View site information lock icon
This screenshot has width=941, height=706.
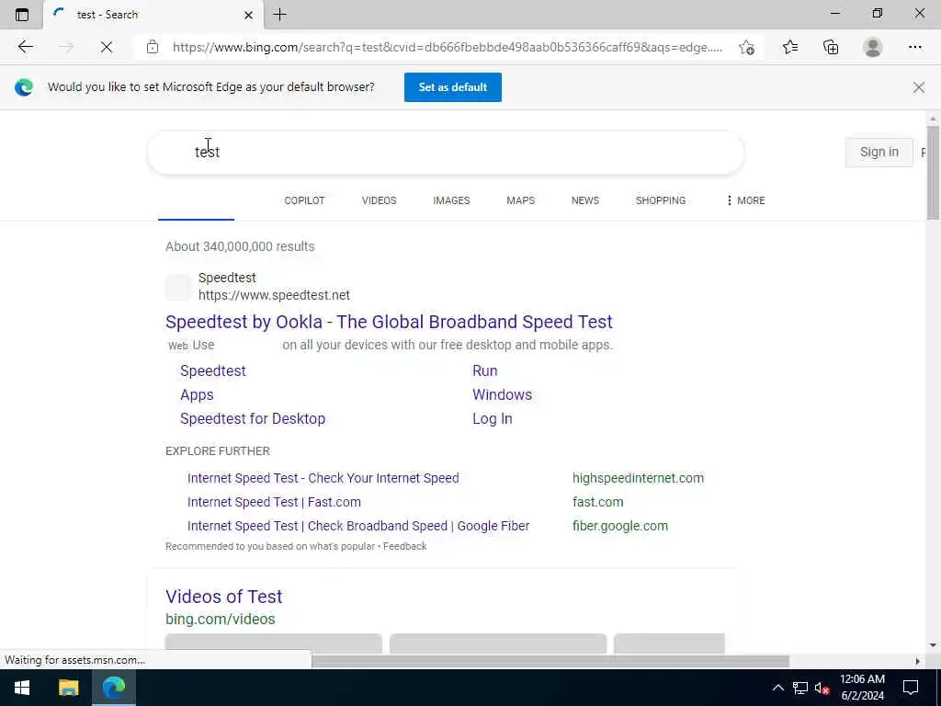153,47
